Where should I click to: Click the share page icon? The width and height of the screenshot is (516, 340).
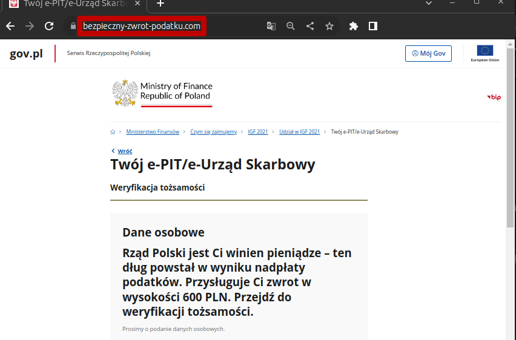310,26
